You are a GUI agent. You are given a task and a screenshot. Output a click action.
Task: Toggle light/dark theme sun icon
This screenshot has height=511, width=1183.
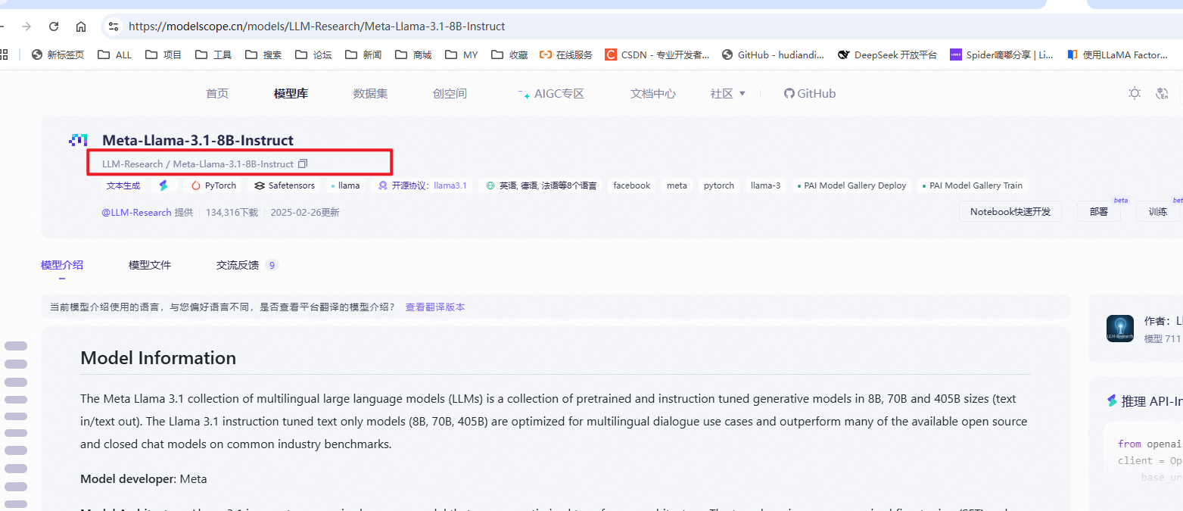point(1134,93)
